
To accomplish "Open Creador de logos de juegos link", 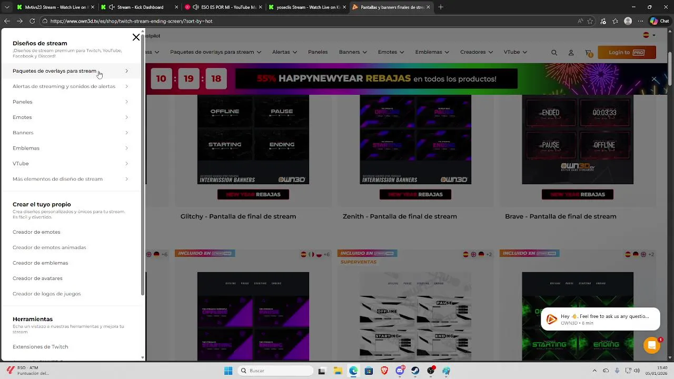I will point(46,294).
